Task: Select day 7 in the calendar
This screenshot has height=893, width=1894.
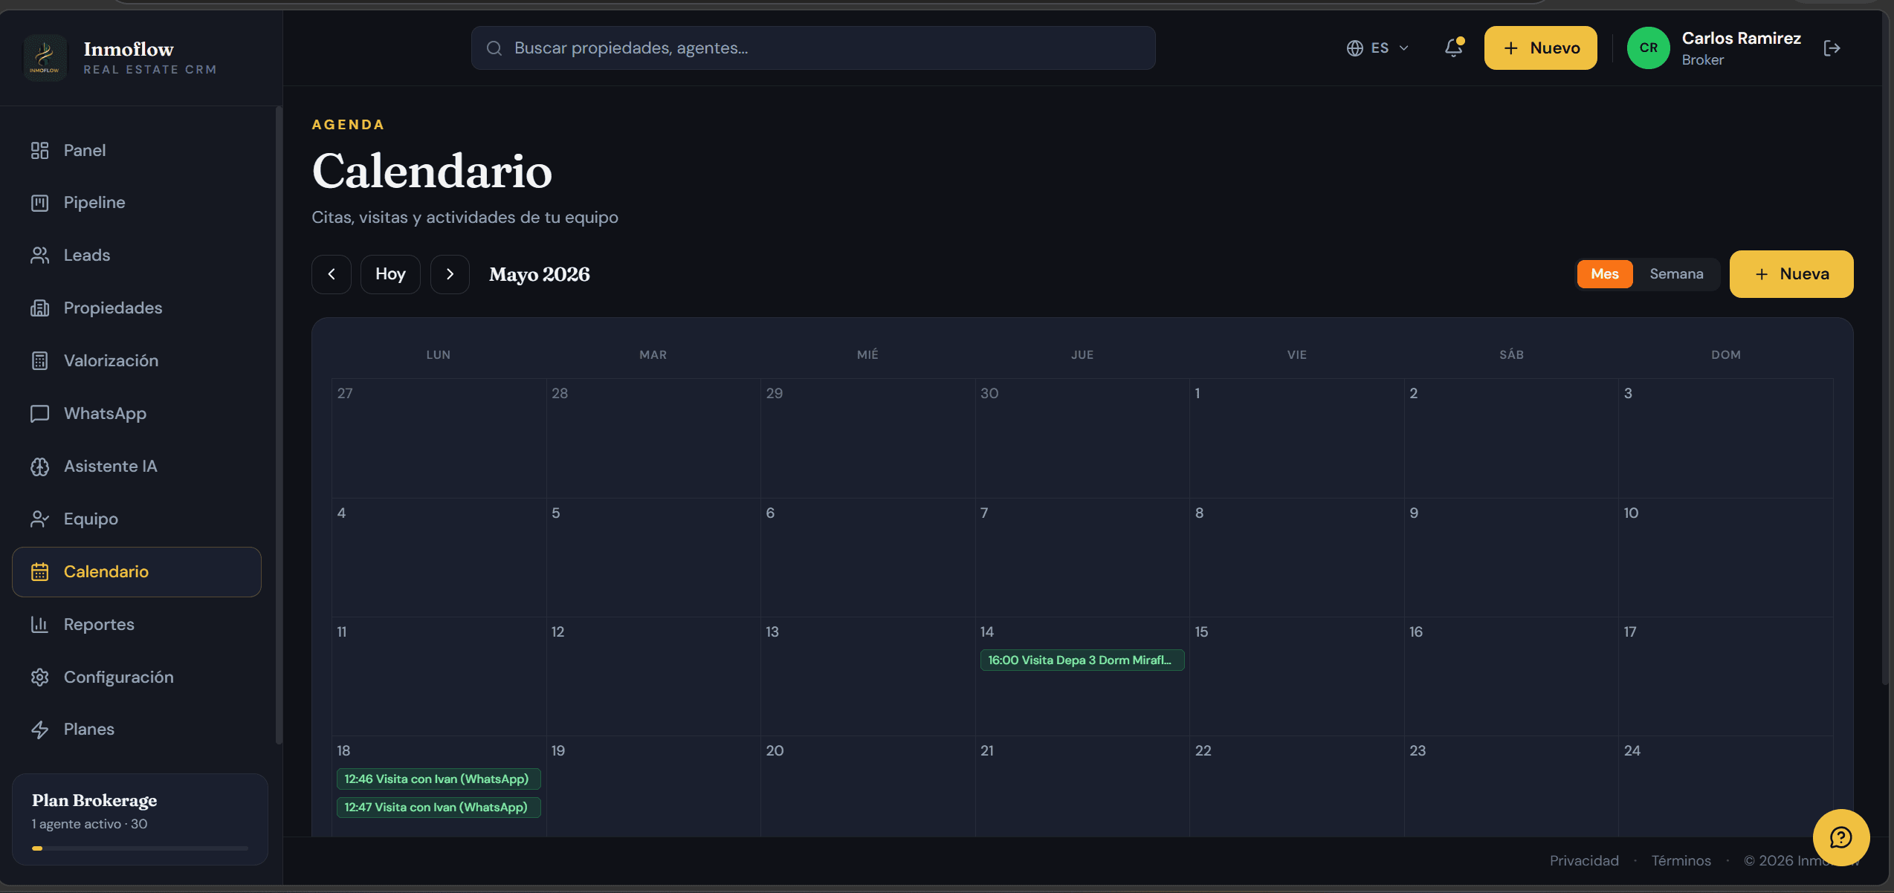Action: [x=1082, y=557]
